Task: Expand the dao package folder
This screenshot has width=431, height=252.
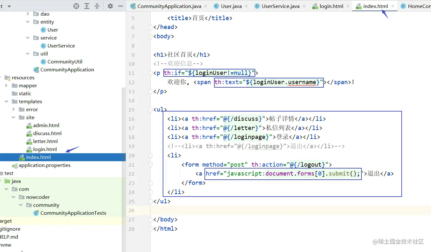Action: click(x=28, y=14)
